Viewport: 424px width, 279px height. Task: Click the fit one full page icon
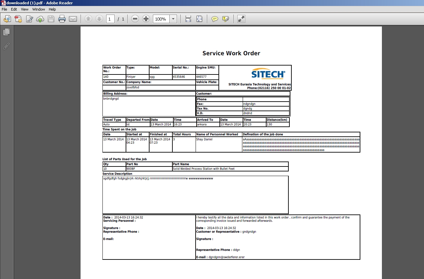[x=199, y=19]
